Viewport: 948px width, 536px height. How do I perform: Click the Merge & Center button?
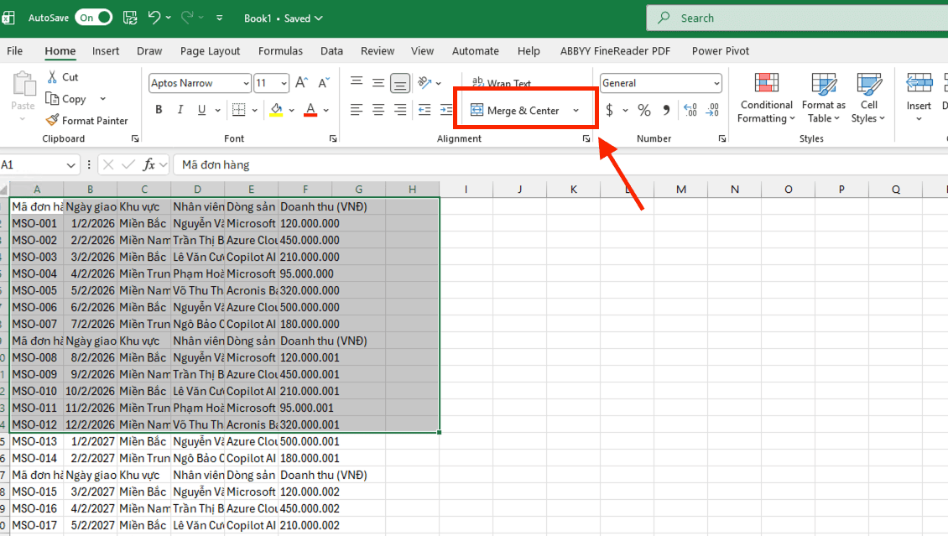(x=514, y=111)
